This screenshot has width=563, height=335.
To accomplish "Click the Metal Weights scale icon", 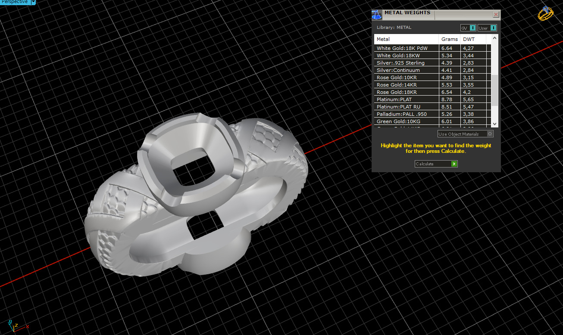I will click(x=377, y=15).
